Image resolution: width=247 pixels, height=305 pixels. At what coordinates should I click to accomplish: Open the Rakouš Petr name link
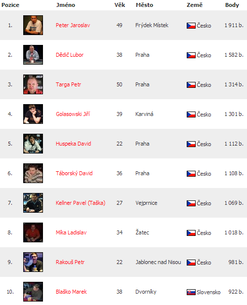click(x=70, y=262)
